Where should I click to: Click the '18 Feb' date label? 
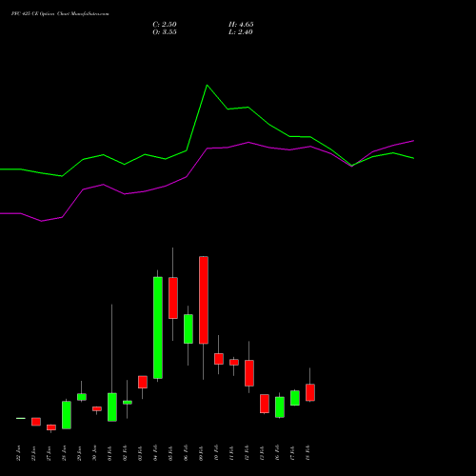pos(307,453)
